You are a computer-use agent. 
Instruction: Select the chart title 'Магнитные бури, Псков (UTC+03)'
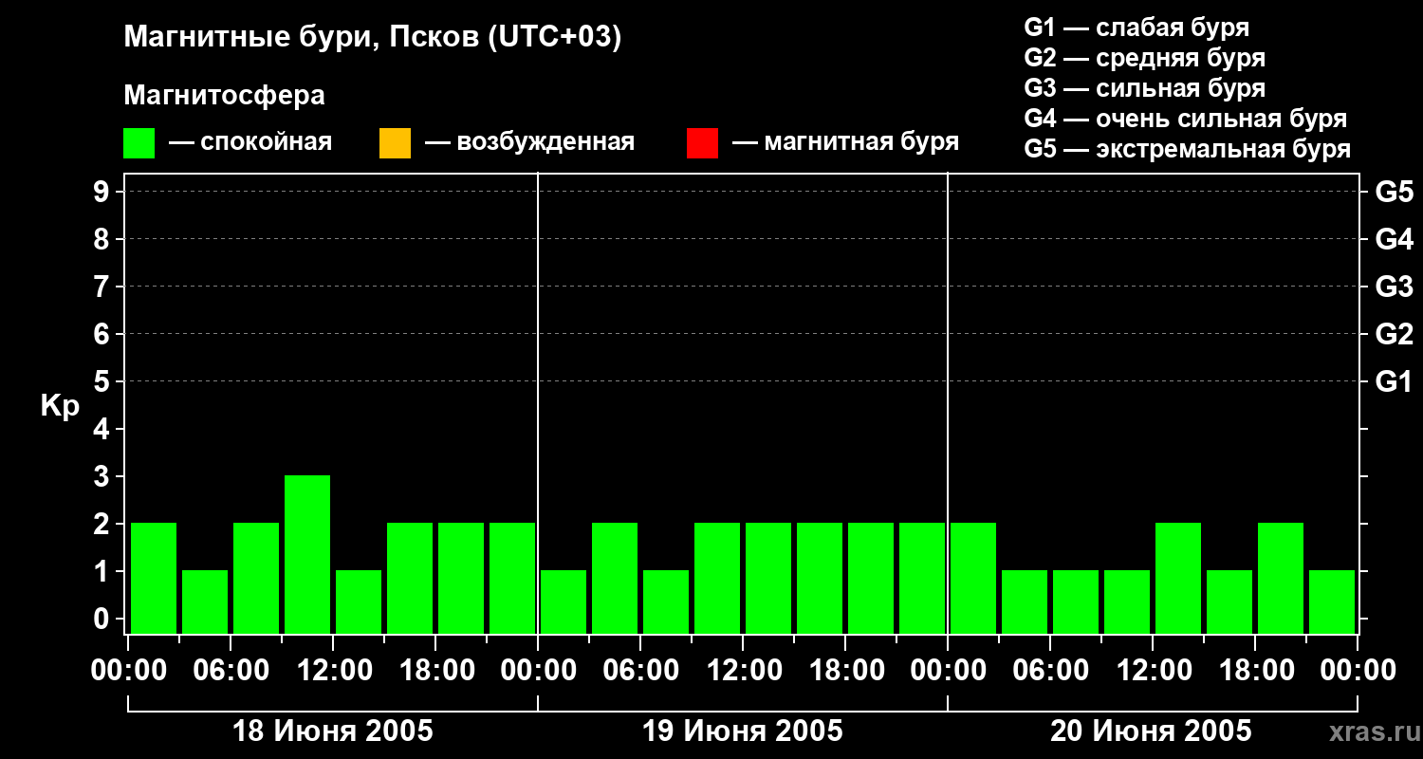(373, 38)
